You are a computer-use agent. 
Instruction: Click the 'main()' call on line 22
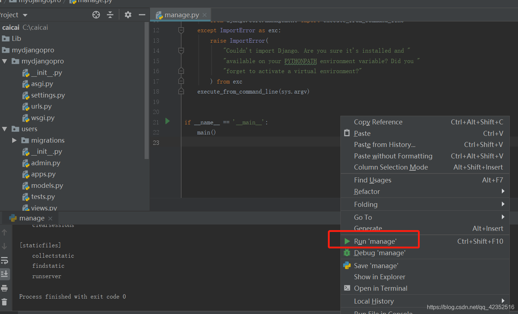coord(206,133)
